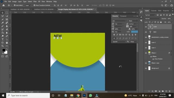
Task: Open the Filter menu
Action: pos(35,2)
